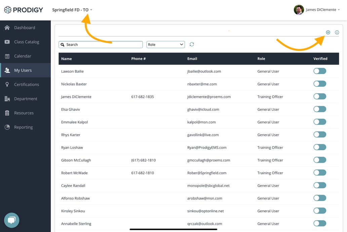The width and height of the screenshot is (347, 232).
Task: Open the info icon next to add user
Action: pos(337,32)
